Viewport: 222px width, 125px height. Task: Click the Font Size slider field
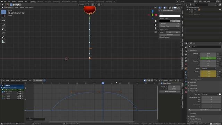tap(170, 24)
